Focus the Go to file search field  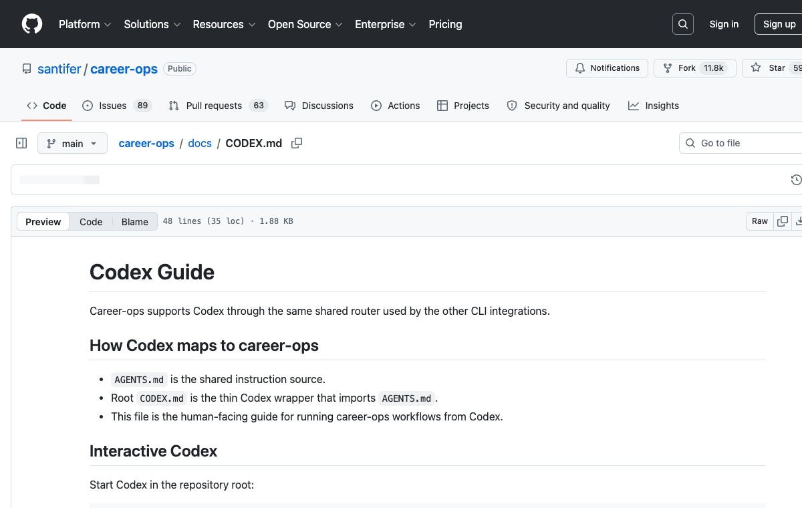[741, 143]
